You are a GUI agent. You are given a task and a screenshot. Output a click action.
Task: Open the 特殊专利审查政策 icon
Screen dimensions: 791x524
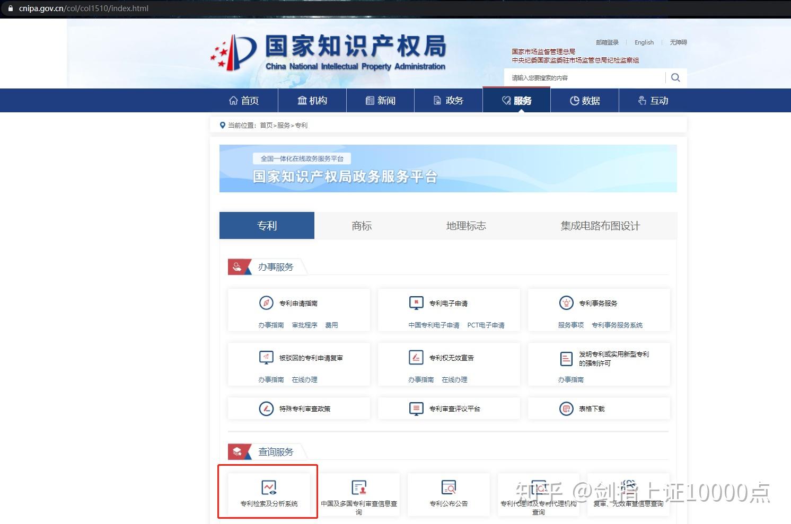[x=266, y=408]
